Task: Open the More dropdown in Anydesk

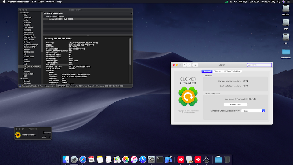Action: [46, 137]
